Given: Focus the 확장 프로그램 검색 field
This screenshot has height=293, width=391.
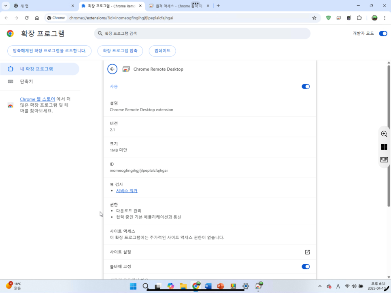Looking at the screenshot, I should coord(202,34).
